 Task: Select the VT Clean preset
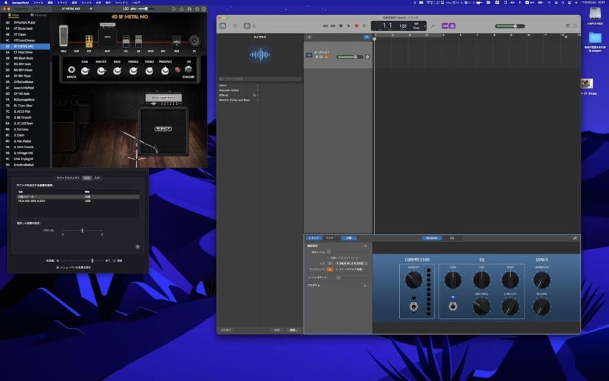(x=20, y=34)
